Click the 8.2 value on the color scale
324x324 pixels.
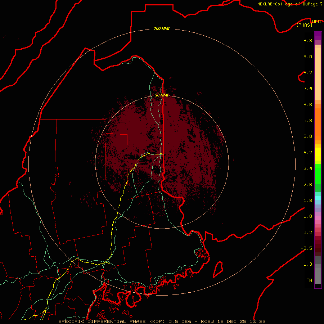308,72
